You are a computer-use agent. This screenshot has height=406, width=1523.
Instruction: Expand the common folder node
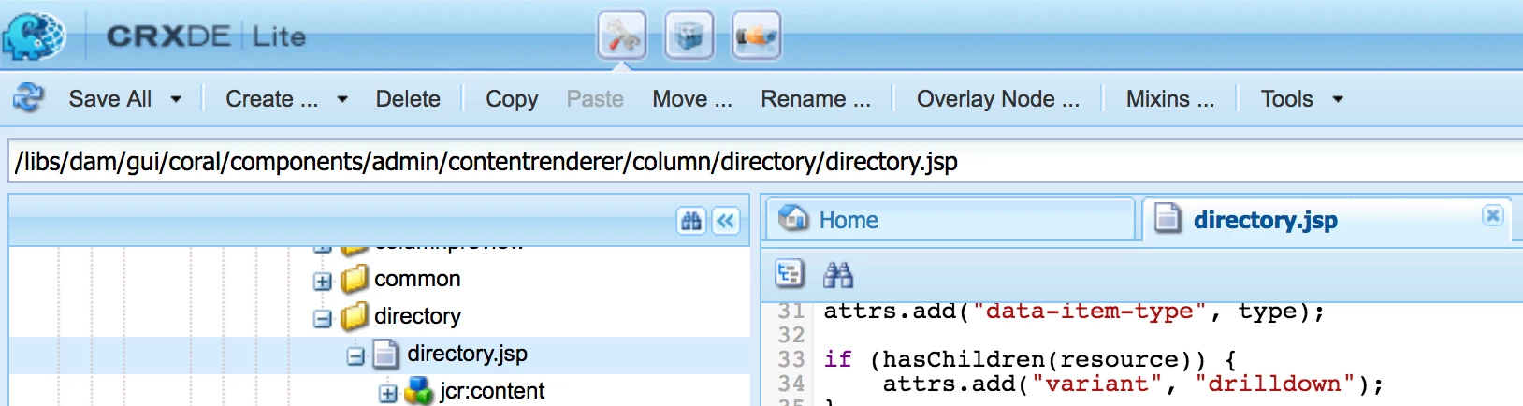(323, 281)
